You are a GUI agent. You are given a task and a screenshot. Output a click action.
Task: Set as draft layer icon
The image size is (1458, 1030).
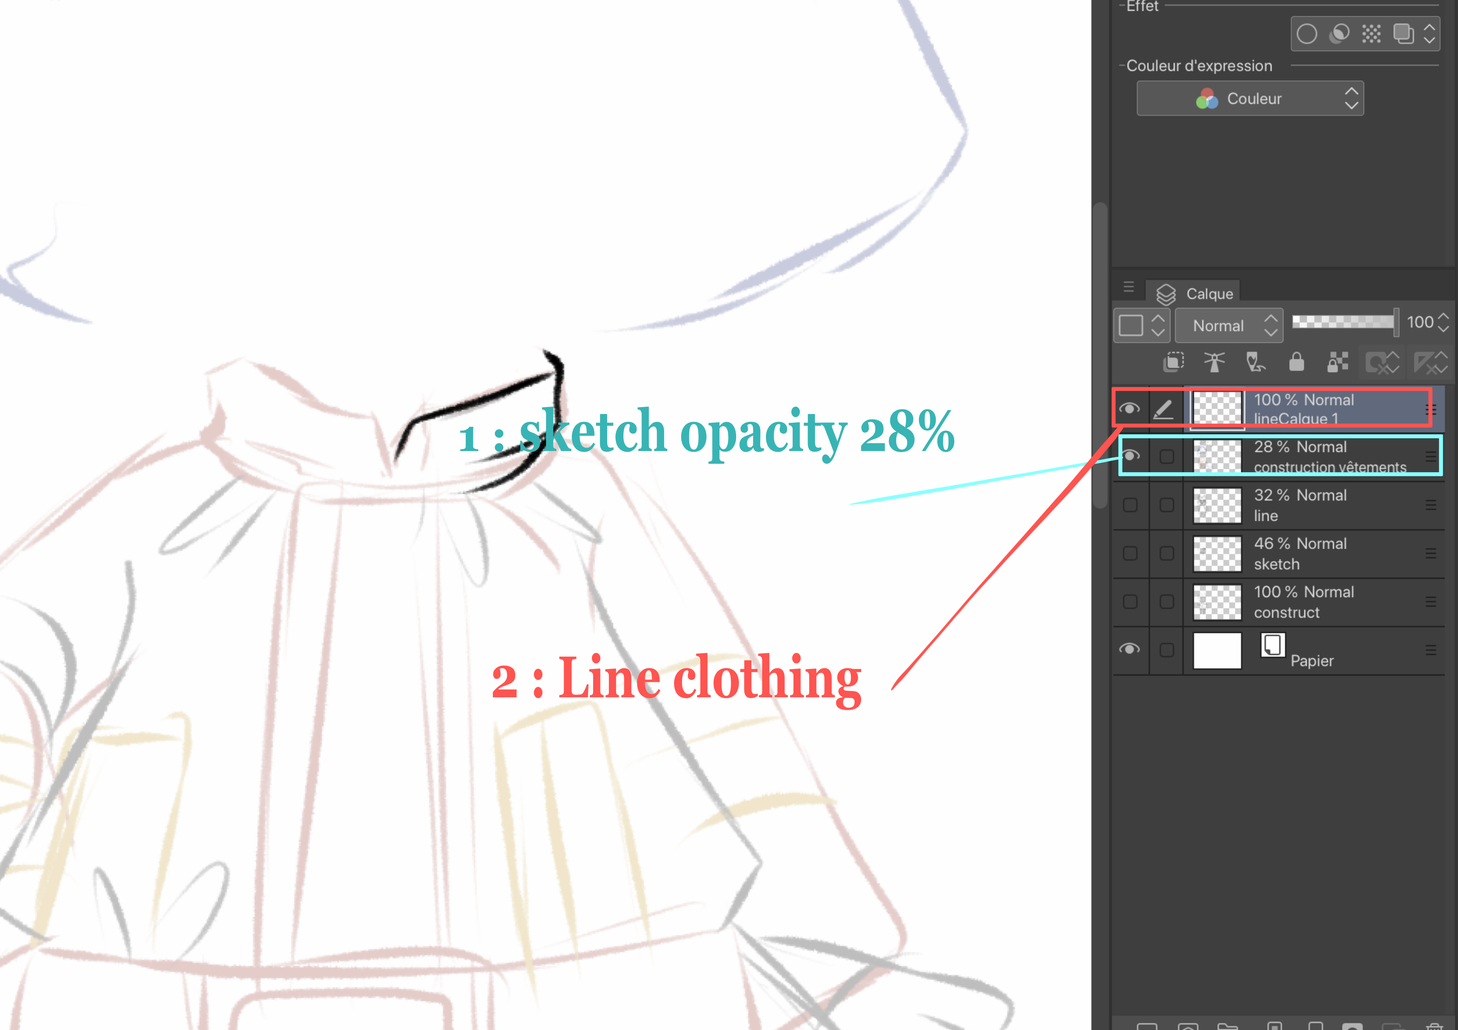1255,363
